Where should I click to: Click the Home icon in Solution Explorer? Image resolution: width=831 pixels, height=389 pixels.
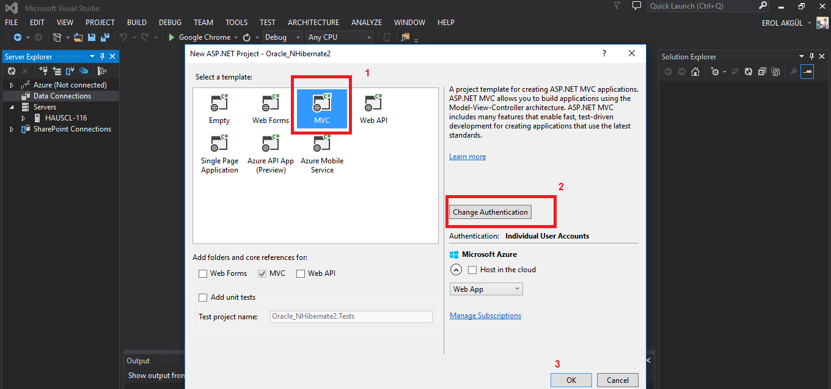coord(695,72)
